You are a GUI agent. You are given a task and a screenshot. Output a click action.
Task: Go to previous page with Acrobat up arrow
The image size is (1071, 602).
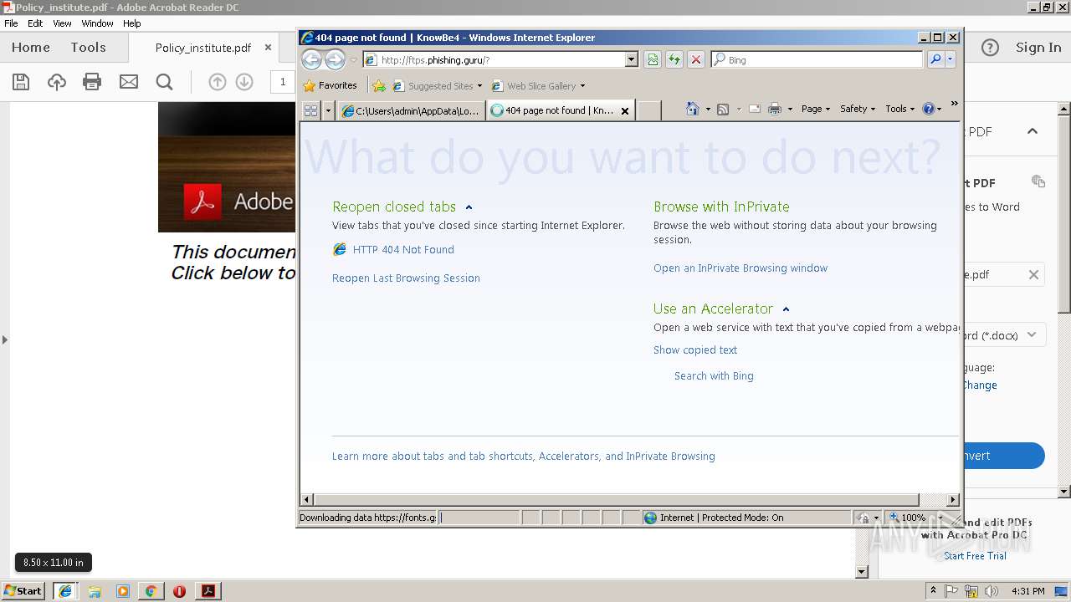coord(217,81)
